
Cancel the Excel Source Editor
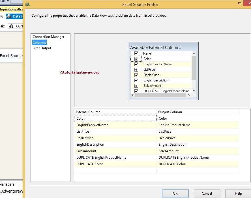(x=207, y=193)
